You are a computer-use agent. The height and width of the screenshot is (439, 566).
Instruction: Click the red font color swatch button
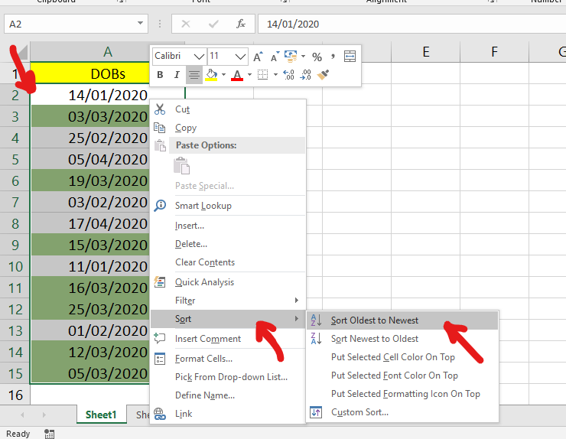[x=237, y=75]
